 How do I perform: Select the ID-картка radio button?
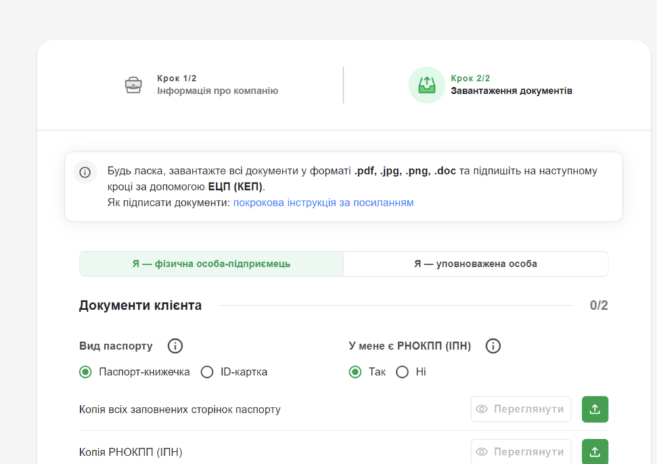[x=207, y=372]
